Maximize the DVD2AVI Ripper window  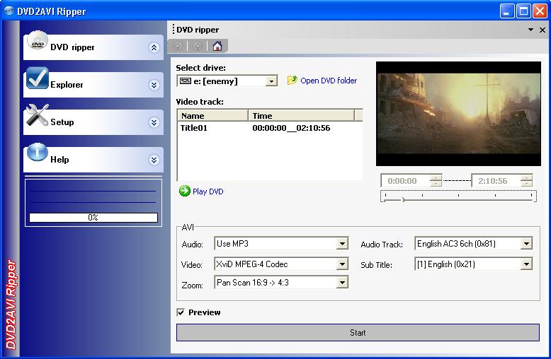tap(523, 11)
